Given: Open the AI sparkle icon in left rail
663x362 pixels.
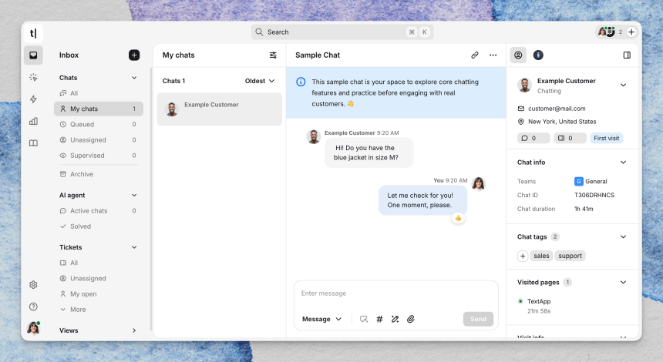Looking at the screenshot, I should 33,77.
